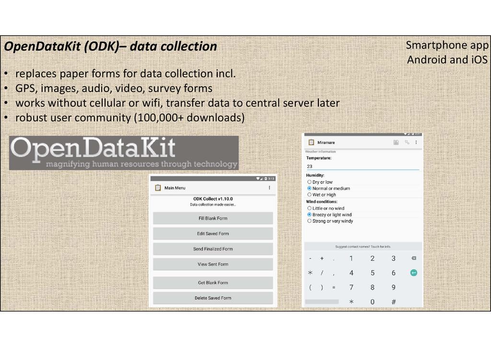Click the Temperature input field
This screenshot has width=491, height=347.
(362, 166)
